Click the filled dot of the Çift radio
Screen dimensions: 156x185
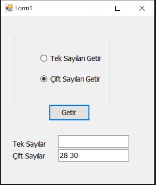44,79
